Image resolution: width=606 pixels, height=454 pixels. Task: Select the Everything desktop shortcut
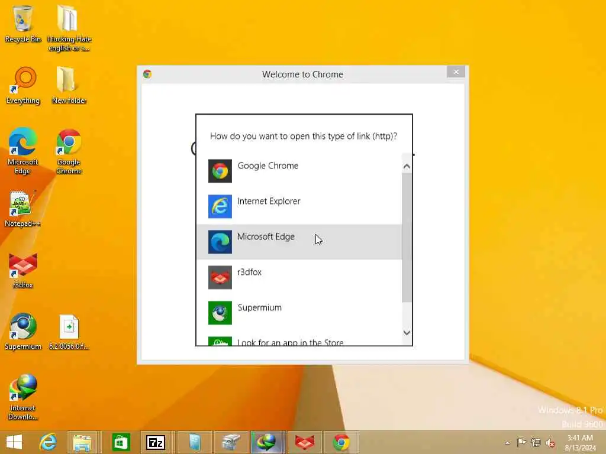[x=23, y=86]
